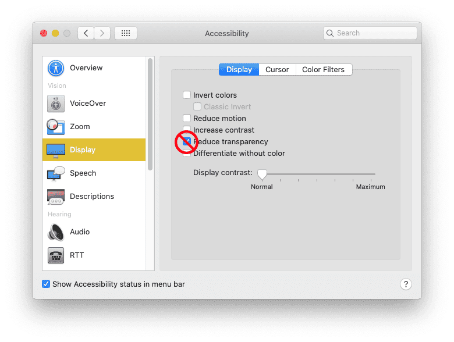454x342 pixels.
Task: Select the Display monitor icon
Action: tap(56, 150)
